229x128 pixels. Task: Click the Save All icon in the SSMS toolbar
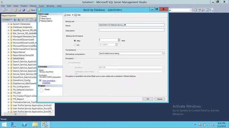point(24,10)
